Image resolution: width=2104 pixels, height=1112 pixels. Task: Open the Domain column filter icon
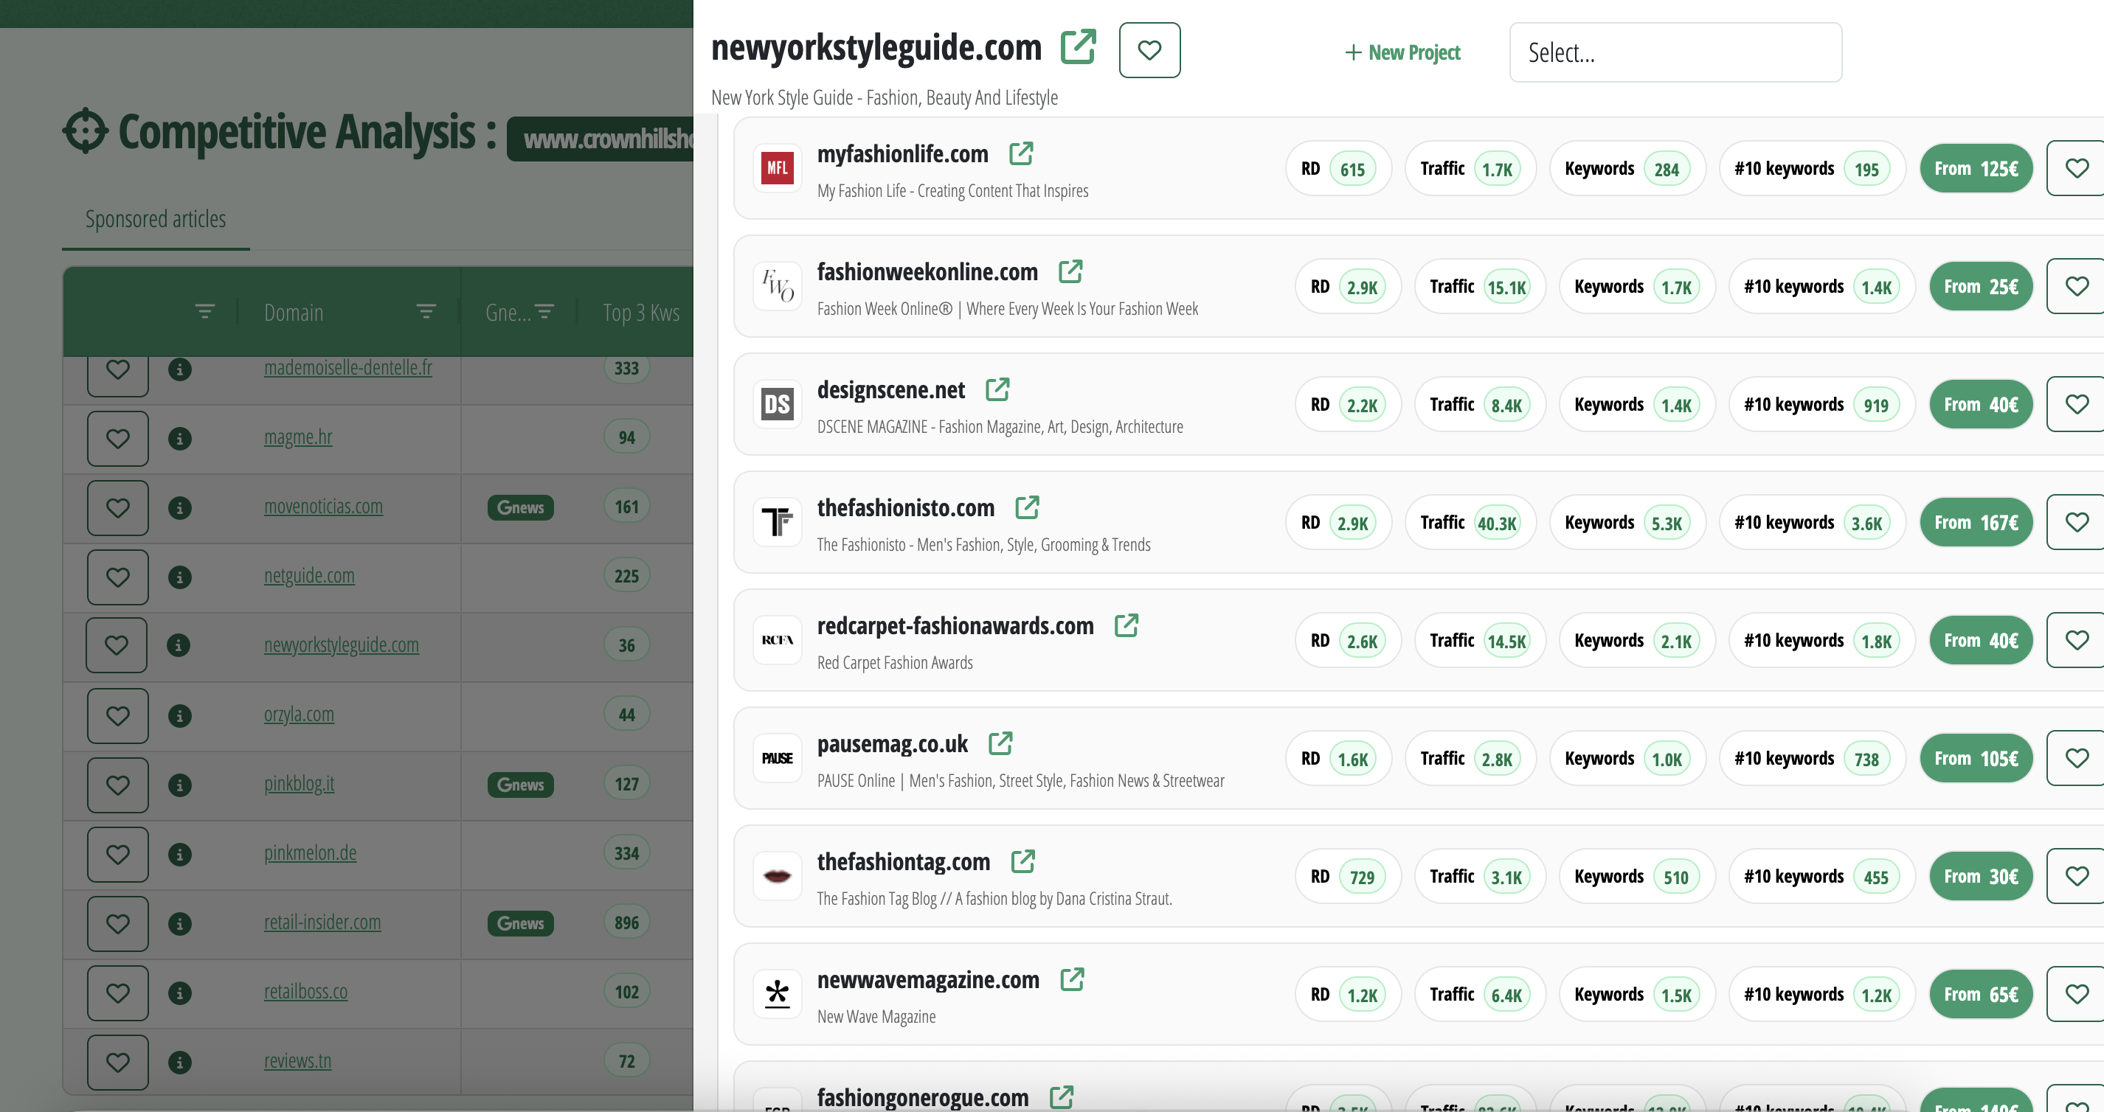coord(426,311)
